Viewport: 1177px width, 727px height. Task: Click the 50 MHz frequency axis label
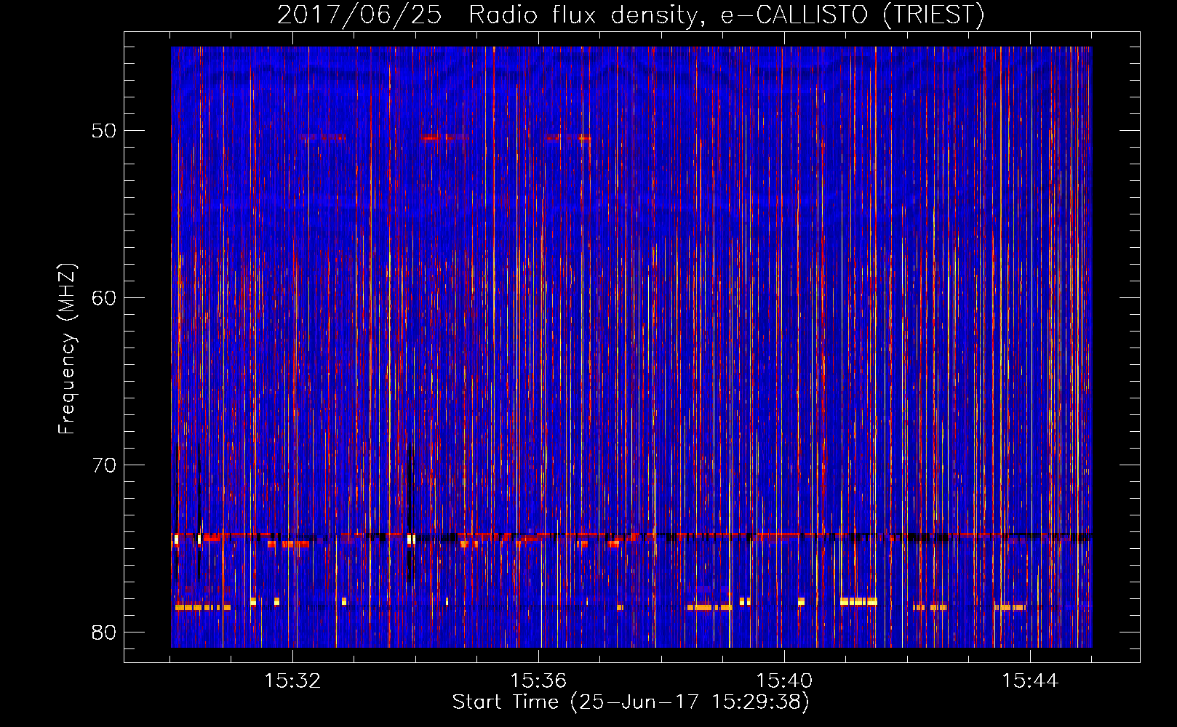coord(104,132)
